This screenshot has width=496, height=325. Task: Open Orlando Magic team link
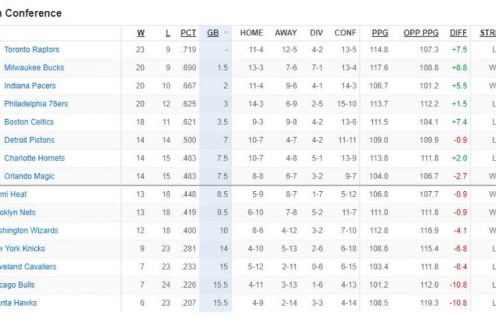pos(29,176)
